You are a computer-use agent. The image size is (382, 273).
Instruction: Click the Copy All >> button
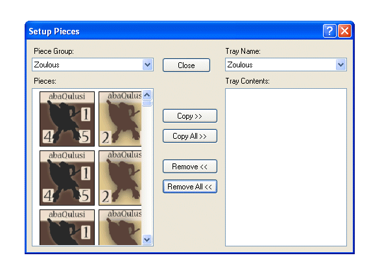point(190,136)
